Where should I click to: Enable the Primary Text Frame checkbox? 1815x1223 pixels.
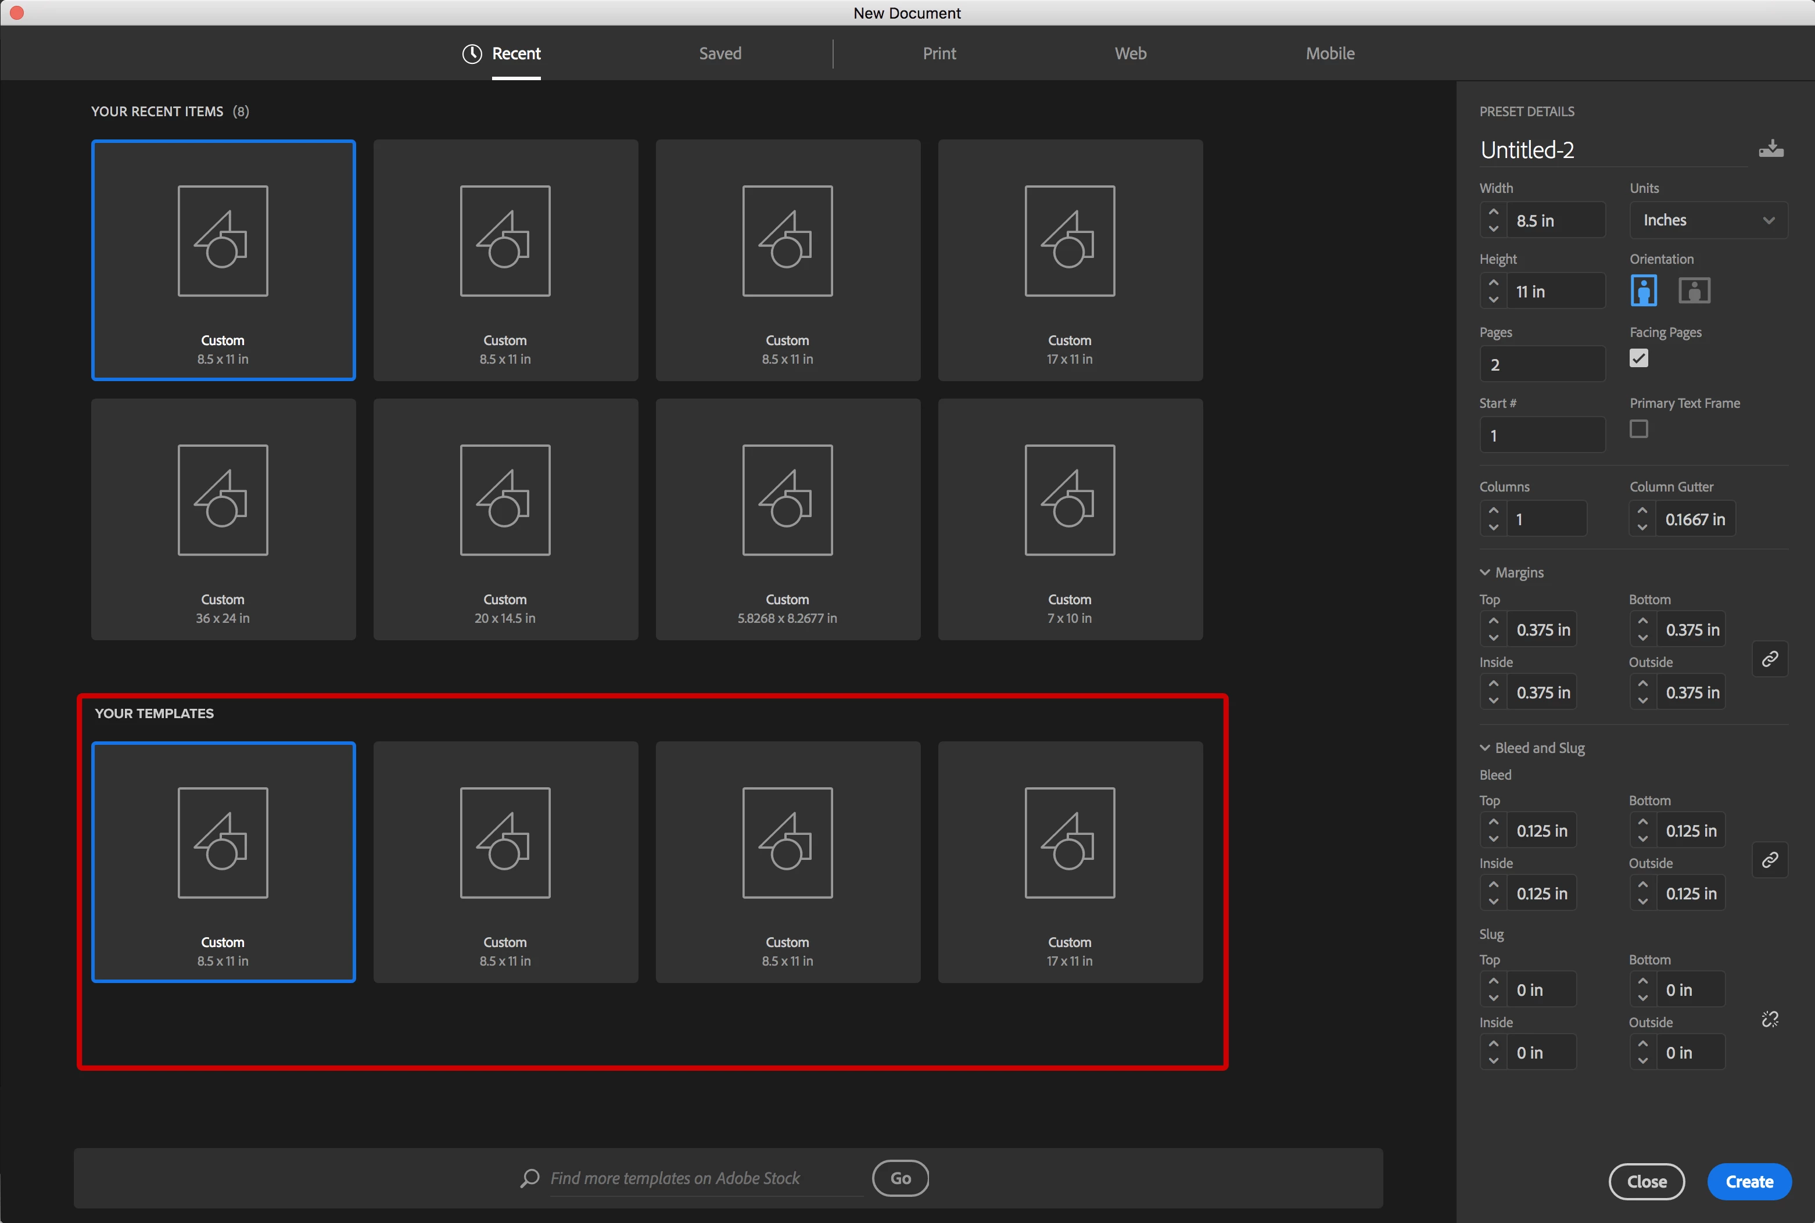tap(1639, 429)
